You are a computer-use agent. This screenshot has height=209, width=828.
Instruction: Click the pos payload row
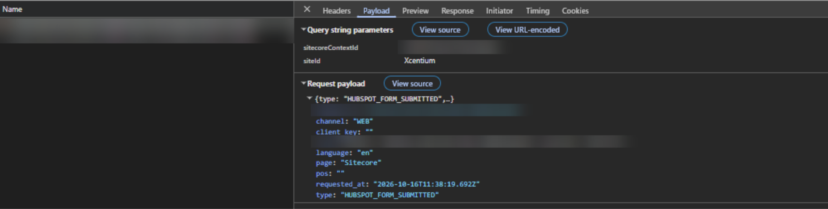[x=330, y=173]
